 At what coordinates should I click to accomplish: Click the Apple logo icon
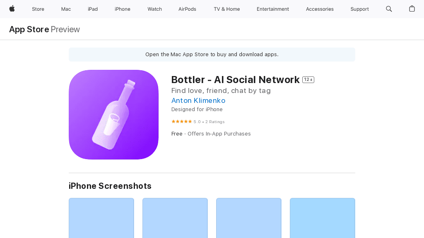click(11, 9)
